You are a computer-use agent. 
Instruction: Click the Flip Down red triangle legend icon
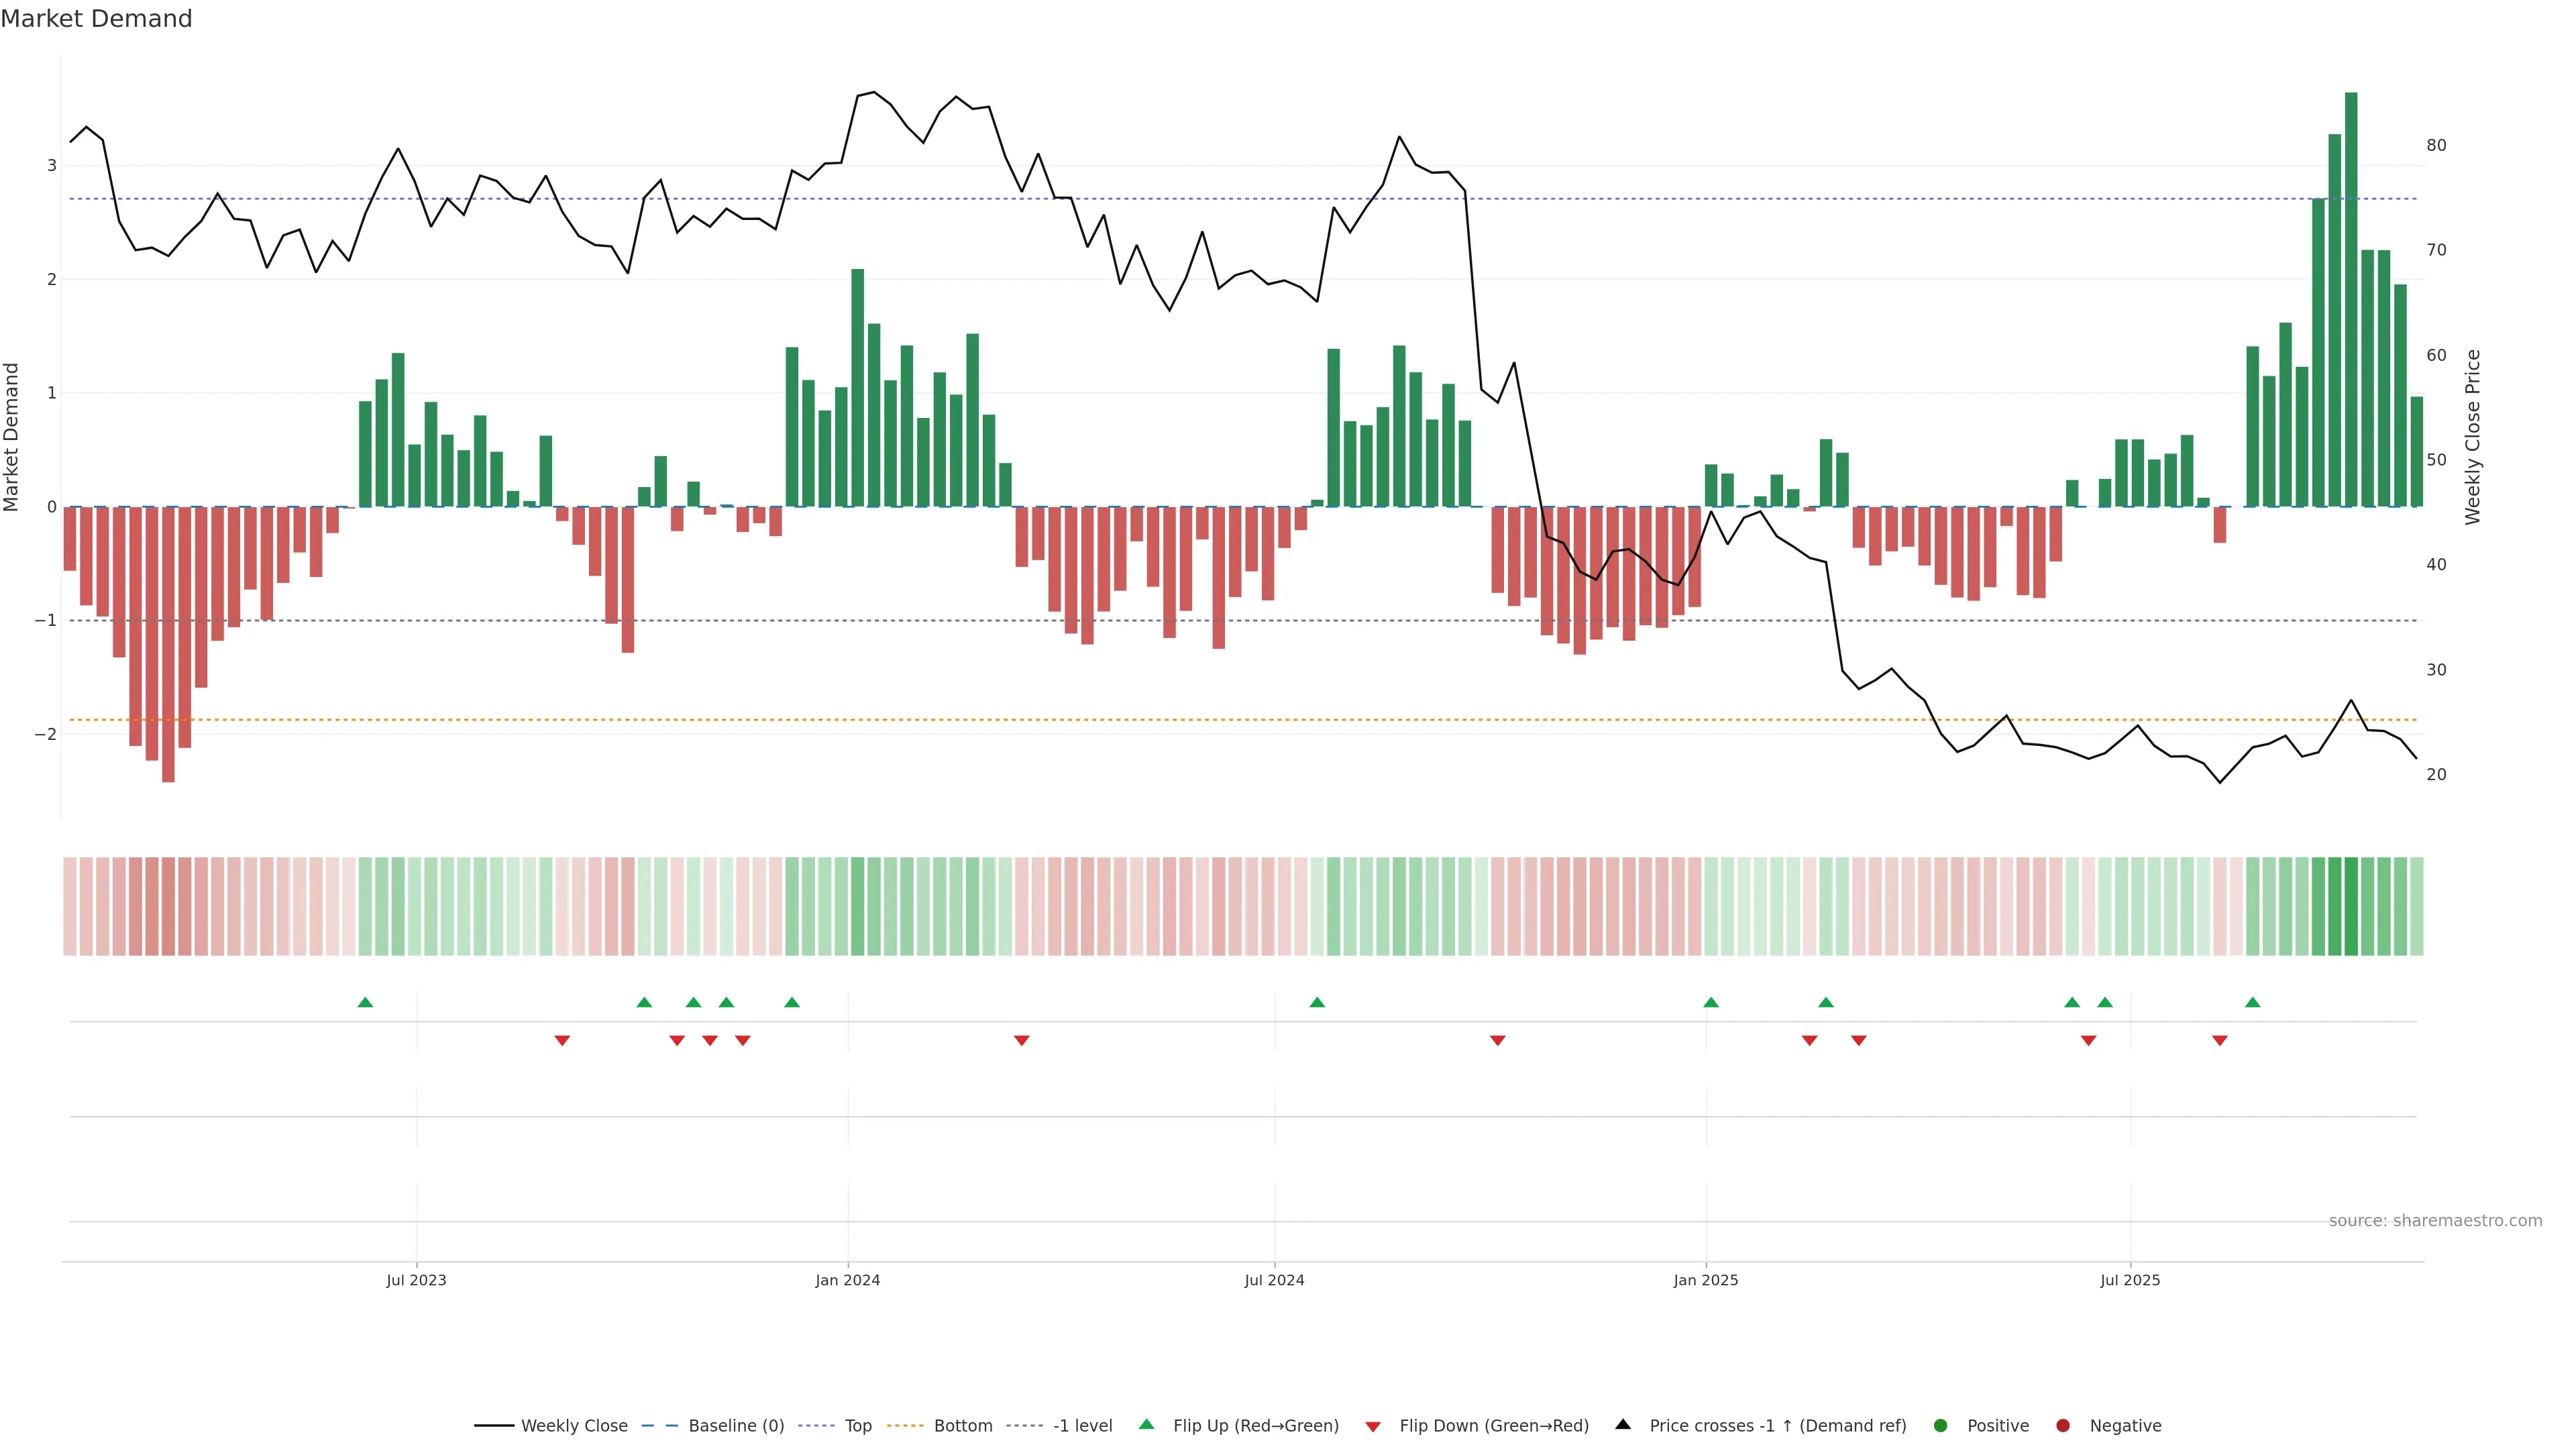pyautogui.click(x=1373, y=1426)
